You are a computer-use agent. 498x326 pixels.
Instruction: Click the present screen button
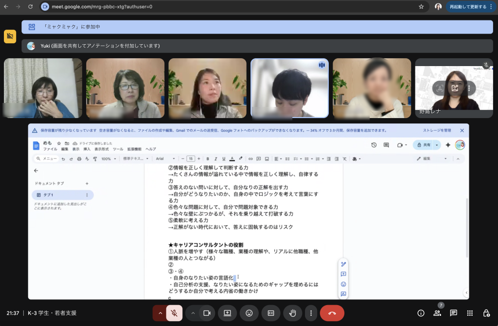[x=227, y=313]
